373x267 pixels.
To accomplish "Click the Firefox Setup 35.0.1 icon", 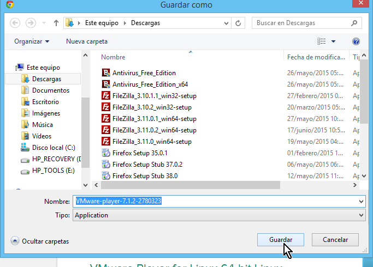I will point(106,153).
